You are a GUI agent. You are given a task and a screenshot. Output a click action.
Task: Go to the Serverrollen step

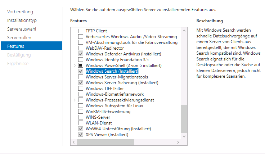[x=19, y=38]
